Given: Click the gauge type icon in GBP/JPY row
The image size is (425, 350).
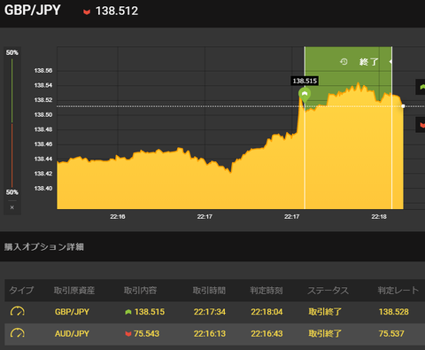Looking at the screenshot, I should (x=18, y=311).
